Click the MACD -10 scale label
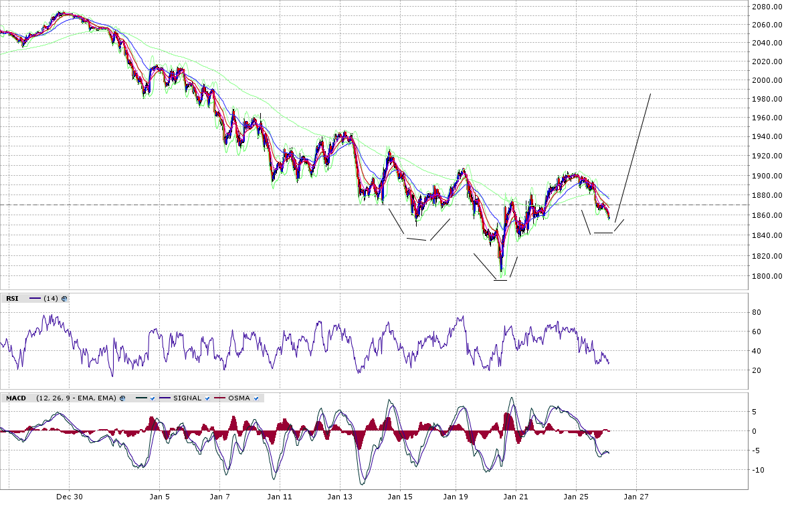Screen dimensions: 788x506 [759, 471]
